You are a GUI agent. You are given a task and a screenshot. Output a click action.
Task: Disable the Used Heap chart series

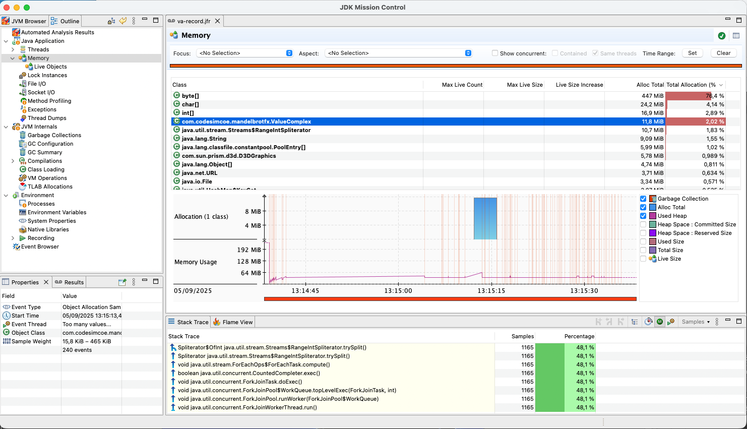tap(643, 215)
